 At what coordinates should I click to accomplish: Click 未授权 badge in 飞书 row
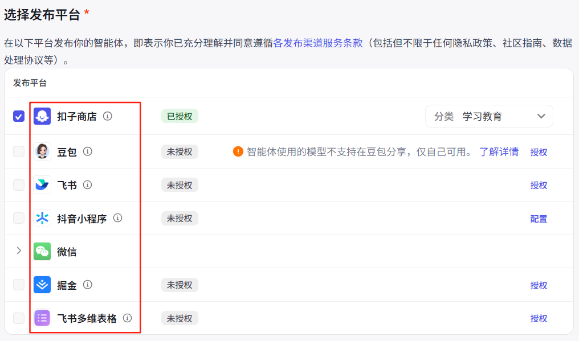click(180, 185)
